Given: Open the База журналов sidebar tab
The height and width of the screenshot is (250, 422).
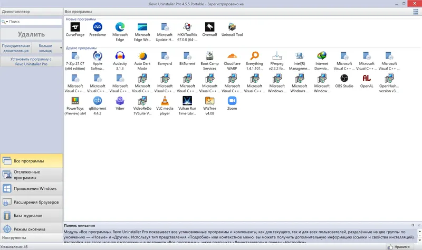Looking at the screenshot, I should tap(32, 216).
